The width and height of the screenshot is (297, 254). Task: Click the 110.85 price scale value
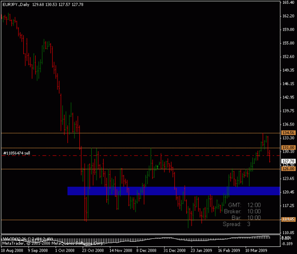(x=288, y=233)
